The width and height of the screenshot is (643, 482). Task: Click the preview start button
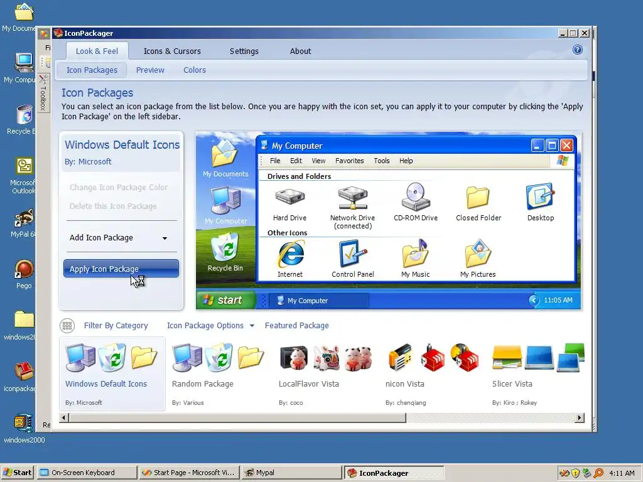pyautogui.click(x=226, y=300)
